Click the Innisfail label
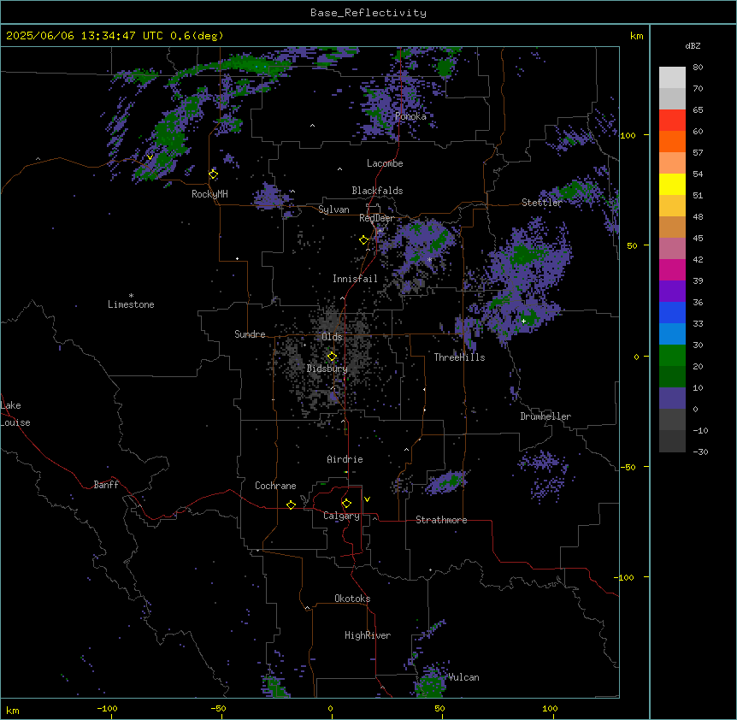737x720 pixels. click(355, 279)
